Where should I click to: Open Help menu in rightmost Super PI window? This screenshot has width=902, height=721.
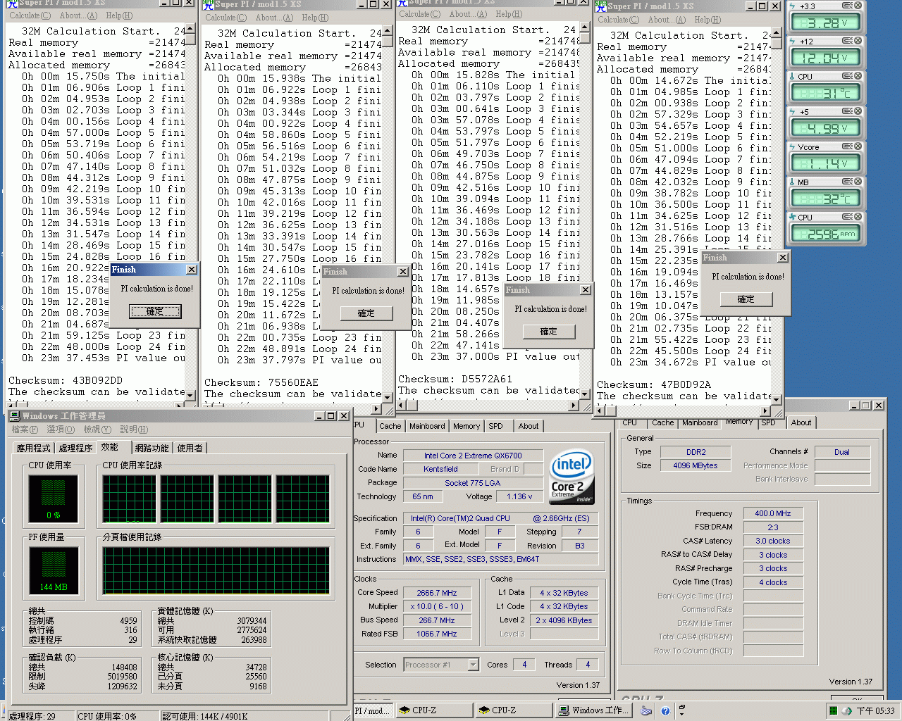pyautogui.click(x=708, y=20)
